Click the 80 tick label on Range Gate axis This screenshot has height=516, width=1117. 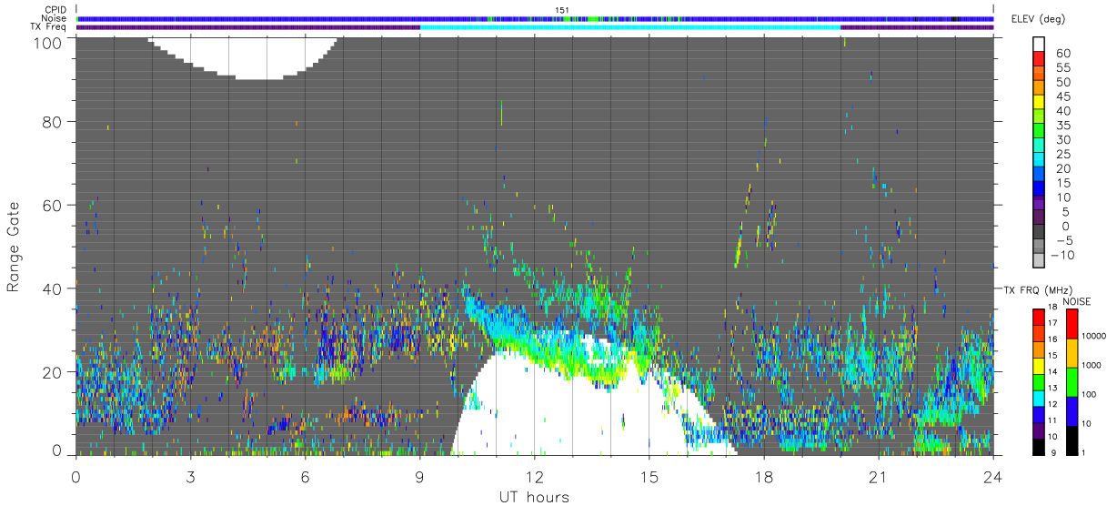click(x=52, y=122)
